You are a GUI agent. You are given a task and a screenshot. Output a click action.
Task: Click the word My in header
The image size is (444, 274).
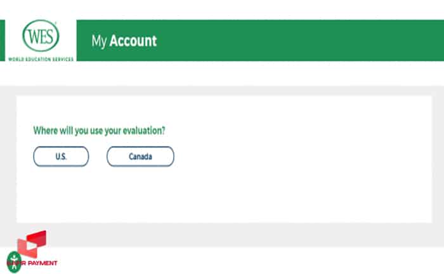click(99, 41)
